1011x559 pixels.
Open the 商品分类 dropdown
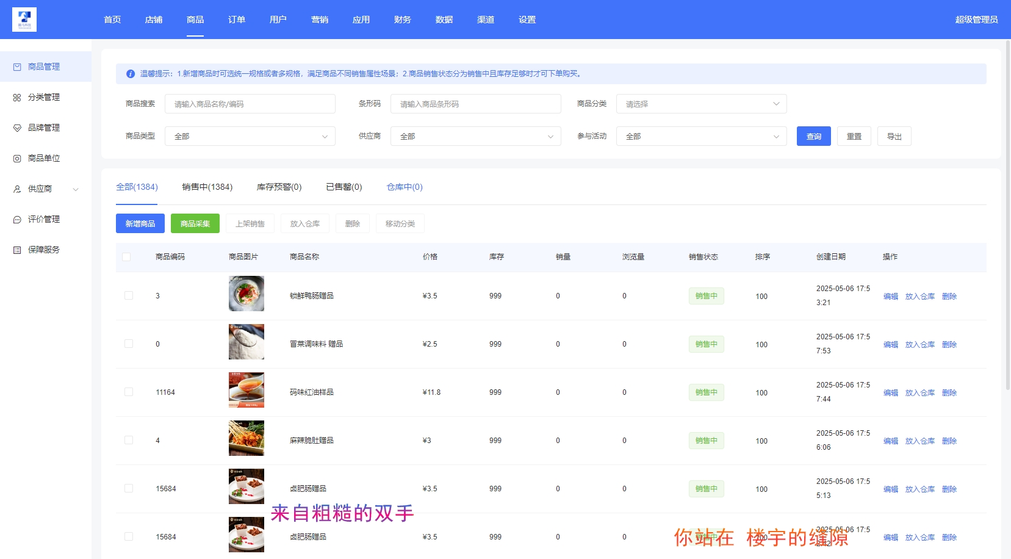701,104
